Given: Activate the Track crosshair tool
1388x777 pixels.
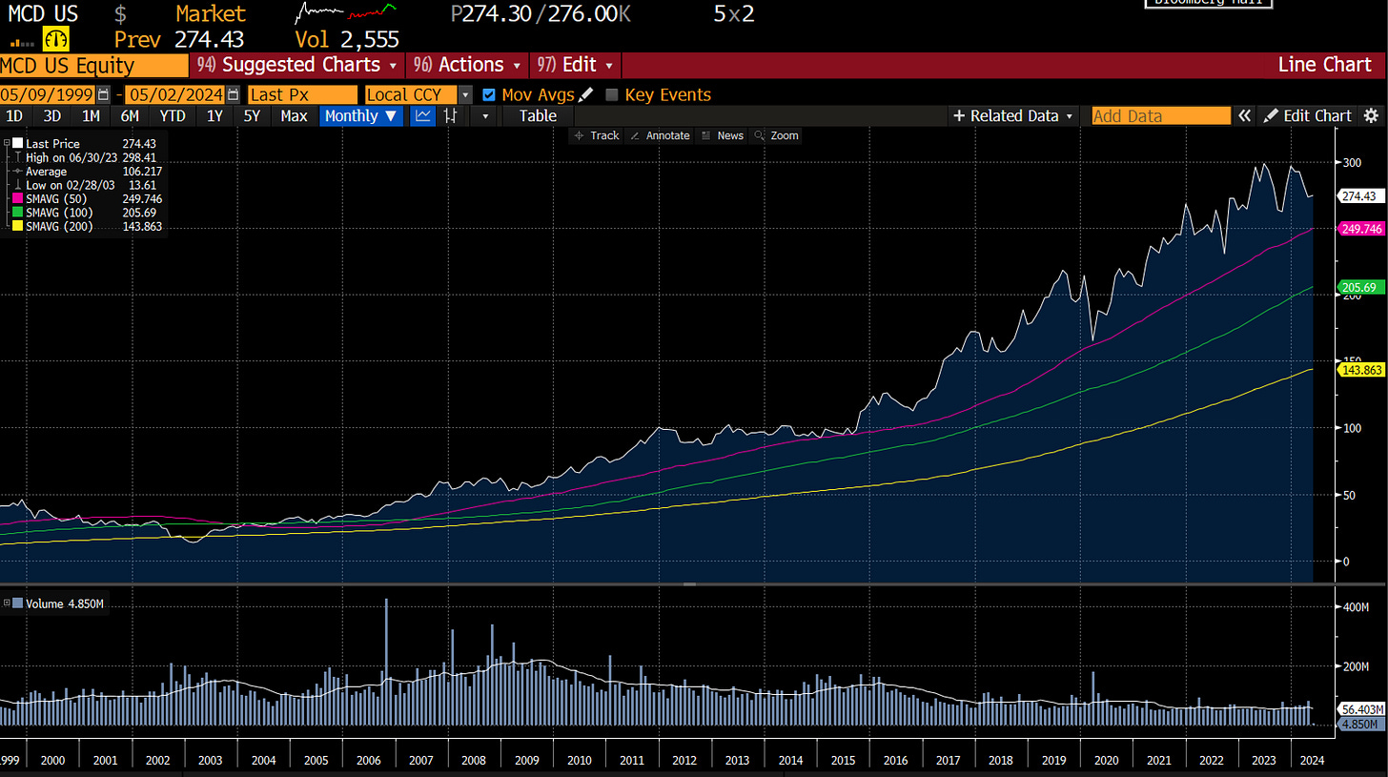Looking at the screenshot, I should [x=598, y=135].
